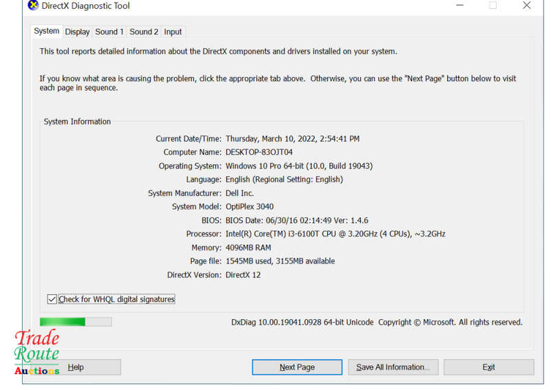Image resolution: width=551 pixels, height=390 pixels.
Task: Click memory value '4096MB RAM'
Action: click(x=248, y=248)
